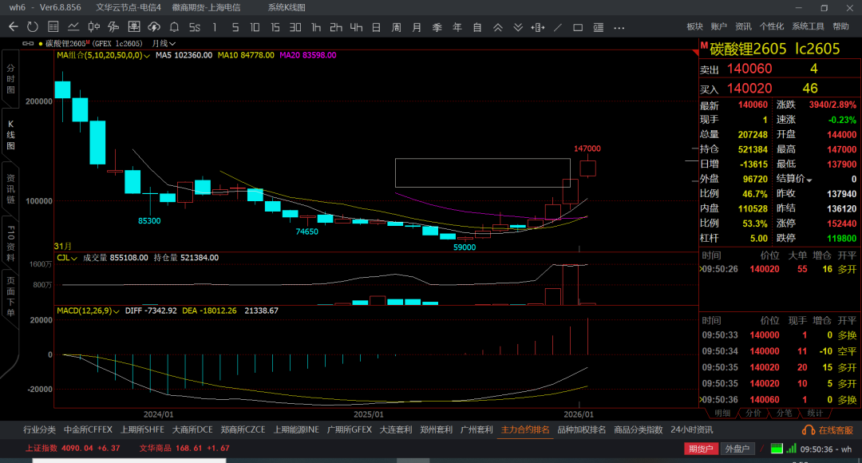Click the refresh icon in toolbar
Screen dimensions: 862x463
33,26
